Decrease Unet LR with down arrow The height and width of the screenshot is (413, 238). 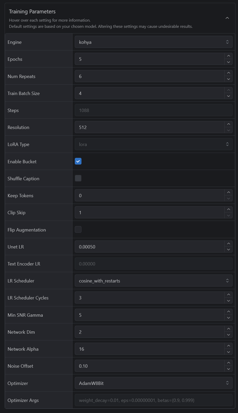pos(228,250)
